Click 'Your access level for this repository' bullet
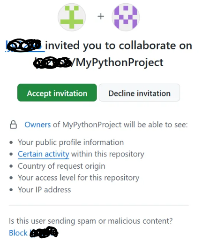This screenshot has height=242, width=202. (78, 178)
